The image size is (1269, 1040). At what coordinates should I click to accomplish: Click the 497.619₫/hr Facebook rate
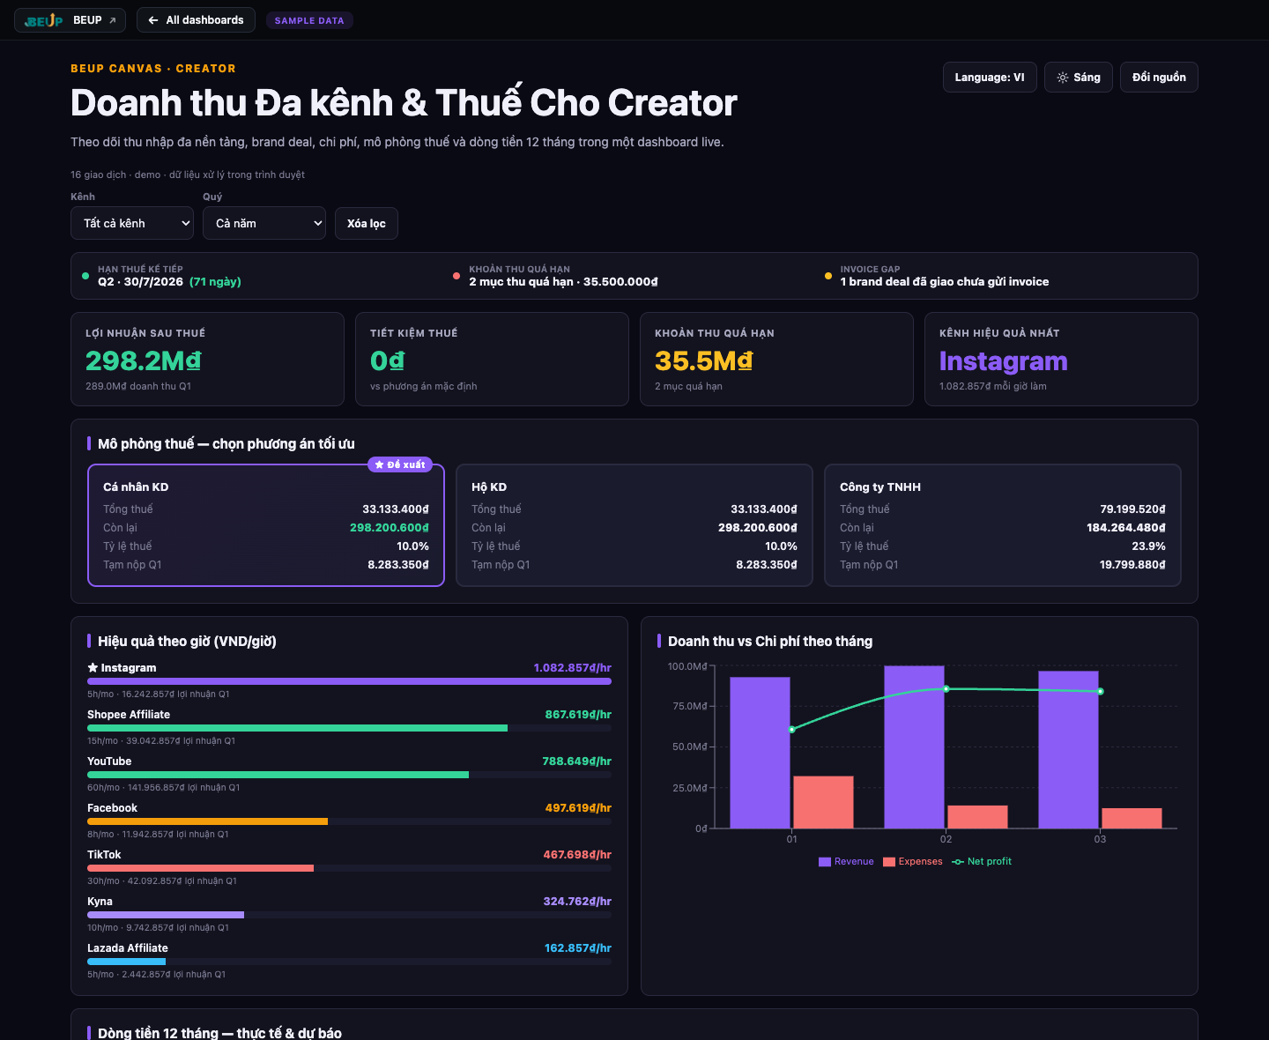pyautogui.click(x=578, y=808)
